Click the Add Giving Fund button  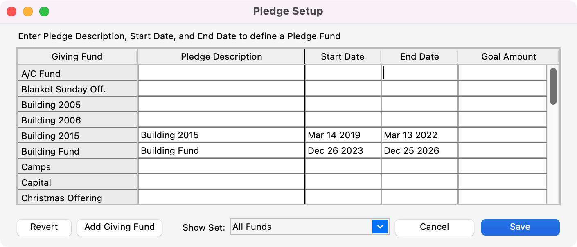[x=119, y=227]
